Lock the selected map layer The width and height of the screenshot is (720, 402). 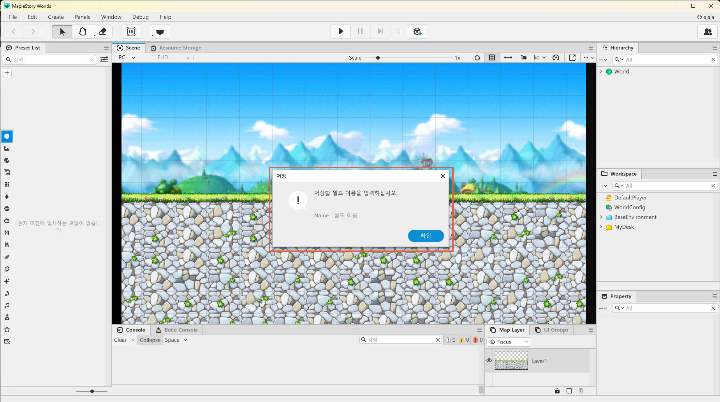[557, 391]
